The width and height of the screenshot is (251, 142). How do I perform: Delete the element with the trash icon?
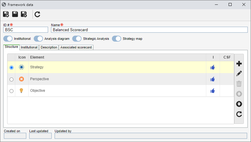pyautogui.click(x=239, y=84)
